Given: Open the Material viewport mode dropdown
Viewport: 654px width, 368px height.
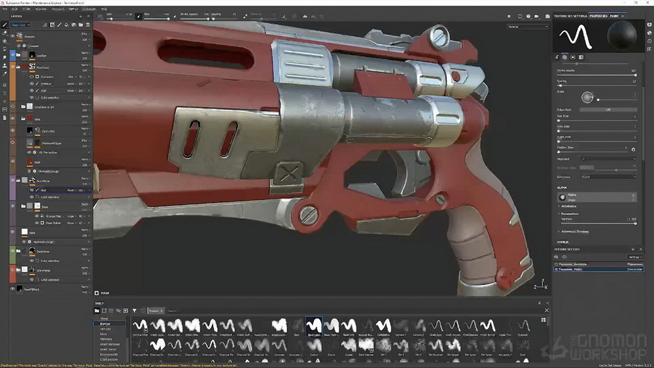Looking at the screenshot, I should [528, 27].
